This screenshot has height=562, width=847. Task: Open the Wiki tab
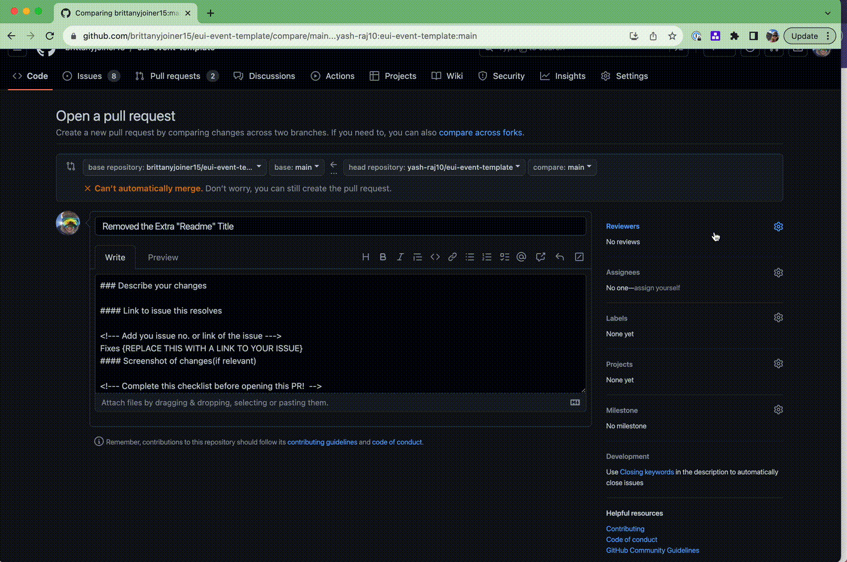[447, 76]
